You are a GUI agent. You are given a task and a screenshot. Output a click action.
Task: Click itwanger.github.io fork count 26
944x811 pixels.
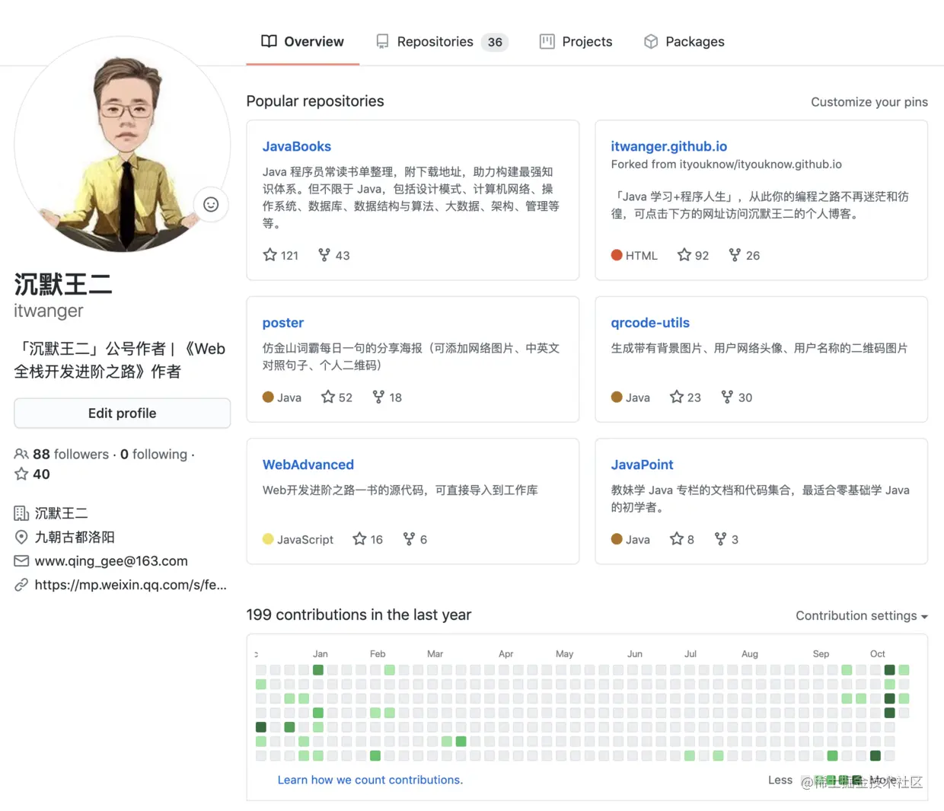tap(745, 255)
